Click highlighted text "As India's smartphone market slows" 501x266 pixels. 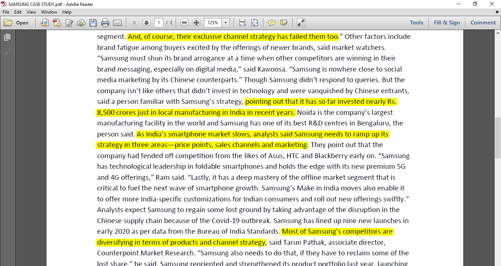193,134
